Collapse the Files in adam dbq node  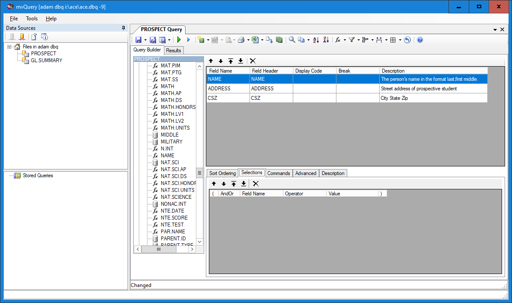tap(10, 47)
